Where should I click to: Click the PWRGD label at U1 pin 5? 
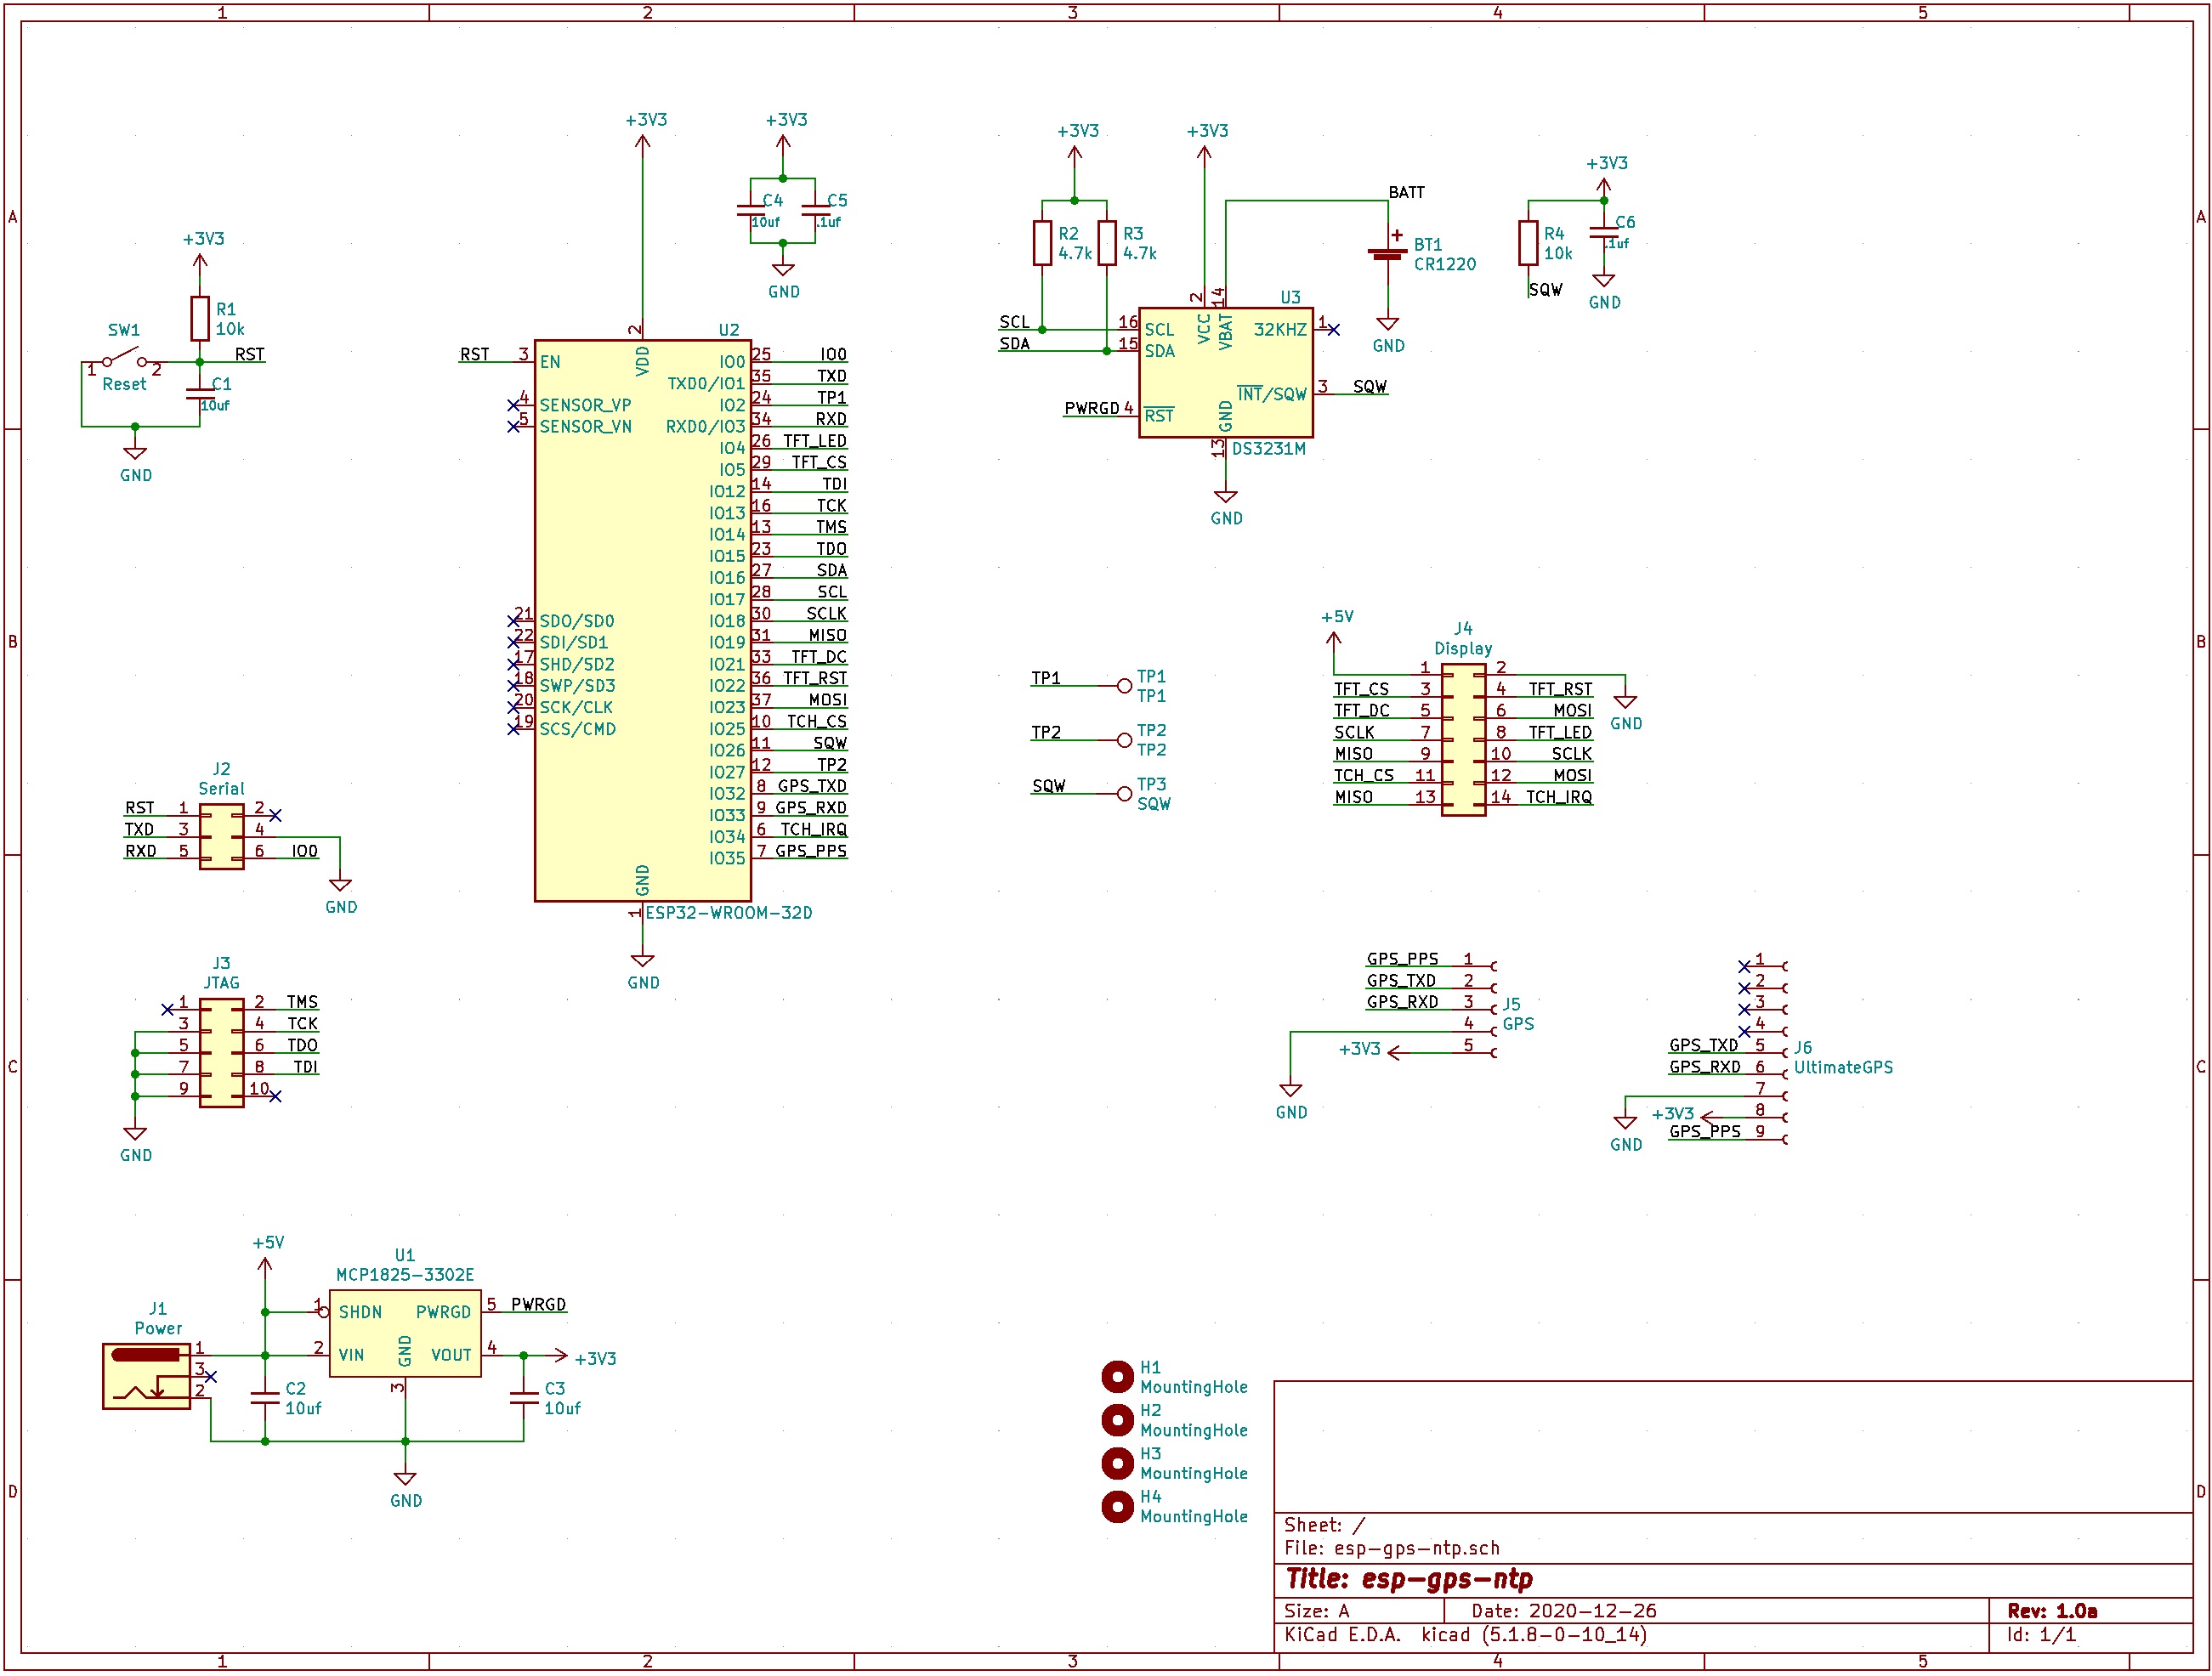(538, 1305)
